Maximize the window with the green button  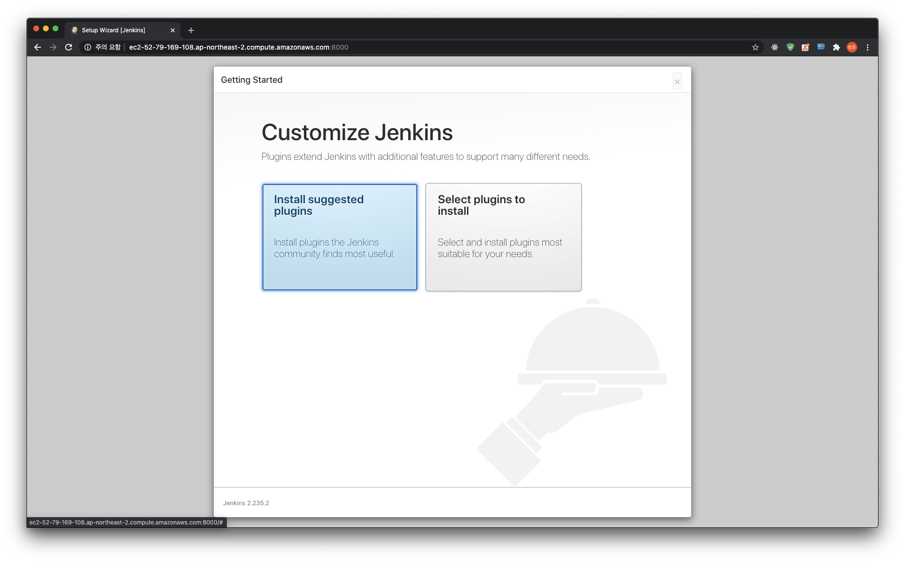[x=55, y=28]
